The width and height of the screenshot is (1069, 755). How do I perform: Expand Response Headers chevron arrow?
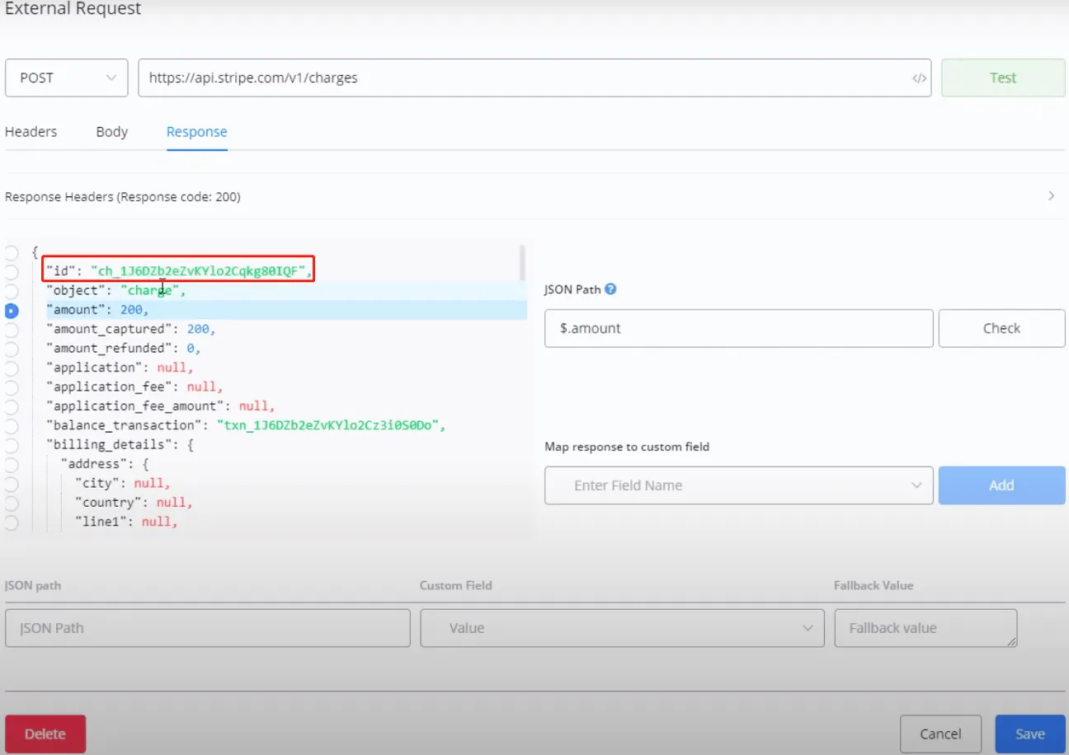[x=1051, y=196]
